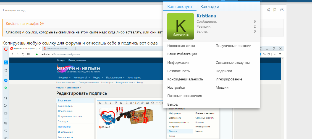Image resolution: width=312 pixels, height=139 pixels.
Task: Open the Kristiana profile name link
Action: click(206, 16)
